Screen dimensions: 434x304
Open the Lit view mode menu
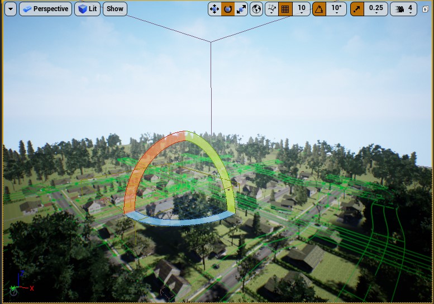pos(88,9)
